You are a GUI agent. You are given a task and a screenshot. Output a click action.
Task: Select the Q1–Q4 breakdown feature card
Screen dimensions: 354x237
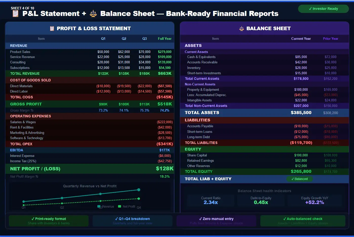pos(132,221)
